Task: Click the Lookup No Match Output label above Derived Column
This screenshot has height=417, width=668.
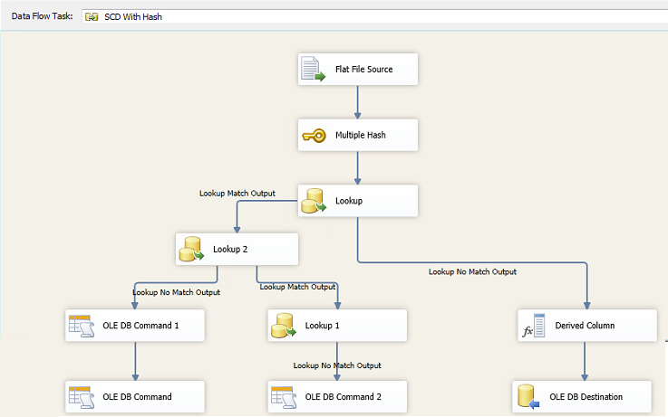Action: [x=472, y=271]
